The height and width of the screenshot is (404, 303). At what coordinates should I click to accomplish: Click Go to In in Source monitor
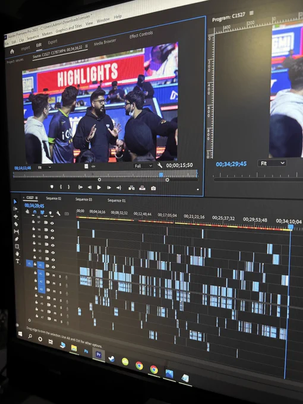[x=80, y=187]
